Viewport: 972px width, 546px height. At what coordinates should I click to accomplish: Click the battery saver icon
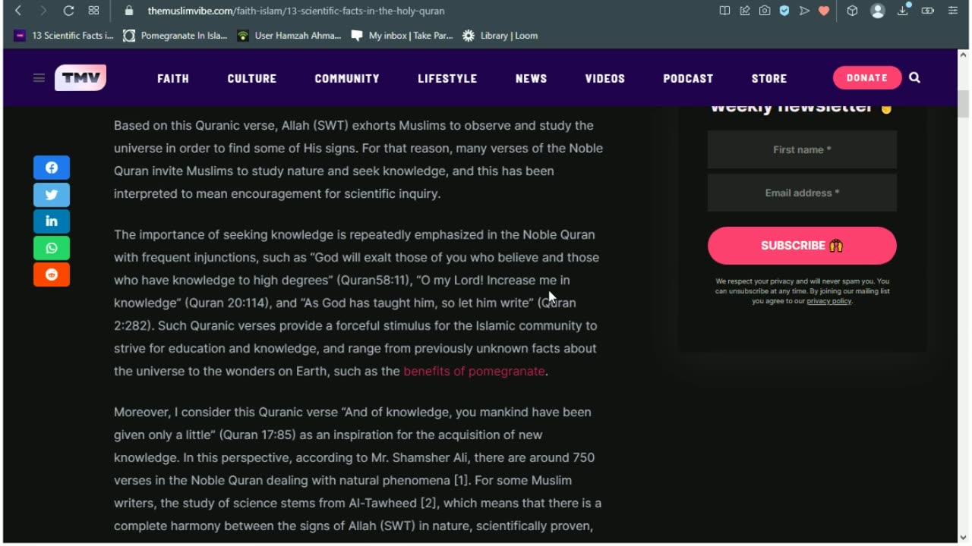pos(928,11)
